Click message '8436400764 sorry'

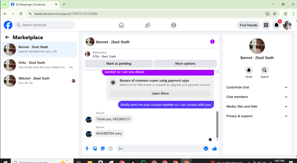coord(109,134)
